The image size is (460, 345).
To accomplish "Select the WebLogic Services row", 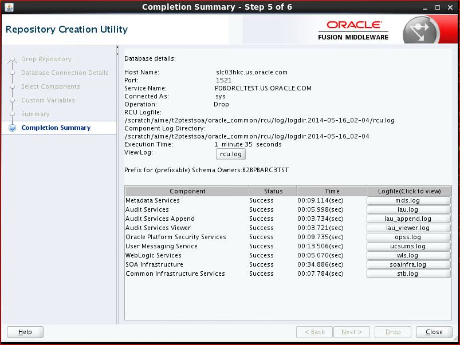I will pyautogui.click(x=288, y=255).
